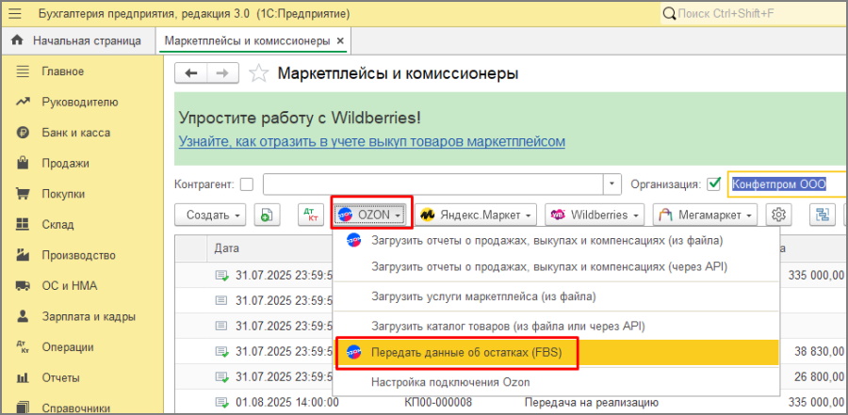Click the search magnifier icon

click(670, 13)
